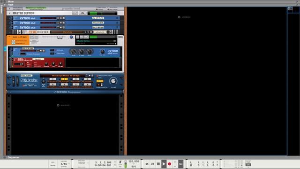Screen dimensions: 300x169
Task: Arm the red Record button
Action: click(x=169, y=164)
